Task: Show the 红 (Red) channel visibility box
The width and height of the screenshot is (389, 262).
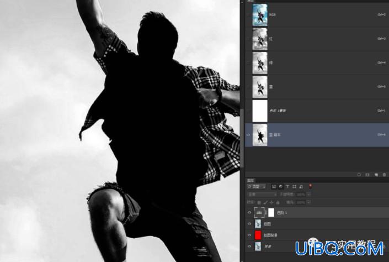Action: point(248,39)
